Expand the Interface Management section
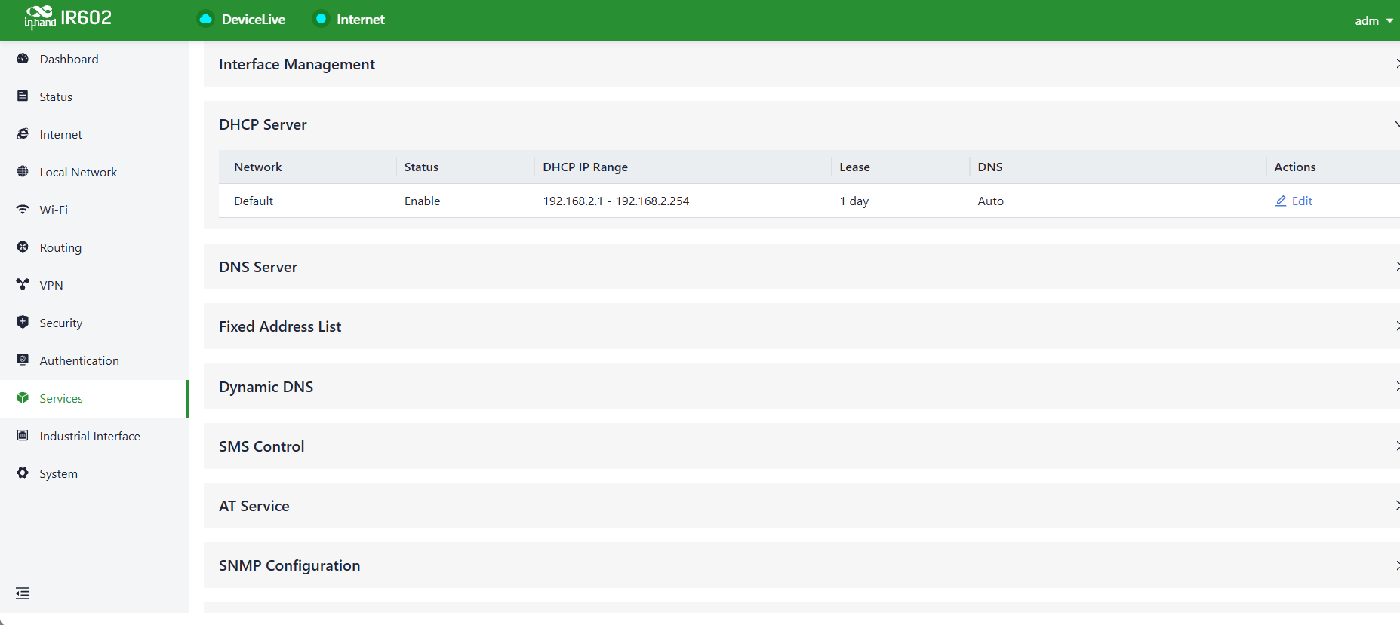Image resolution: width=1400 pixels, height=625 pixels. click(x=1396, y=64)
